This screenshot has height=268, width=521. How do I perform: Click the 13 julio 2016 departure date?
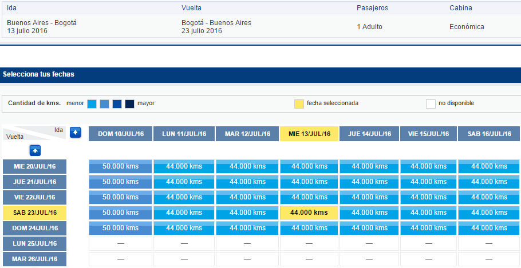tap(27, 31)
